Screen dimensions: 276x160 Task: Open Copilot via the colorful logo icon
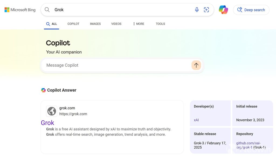223,10
